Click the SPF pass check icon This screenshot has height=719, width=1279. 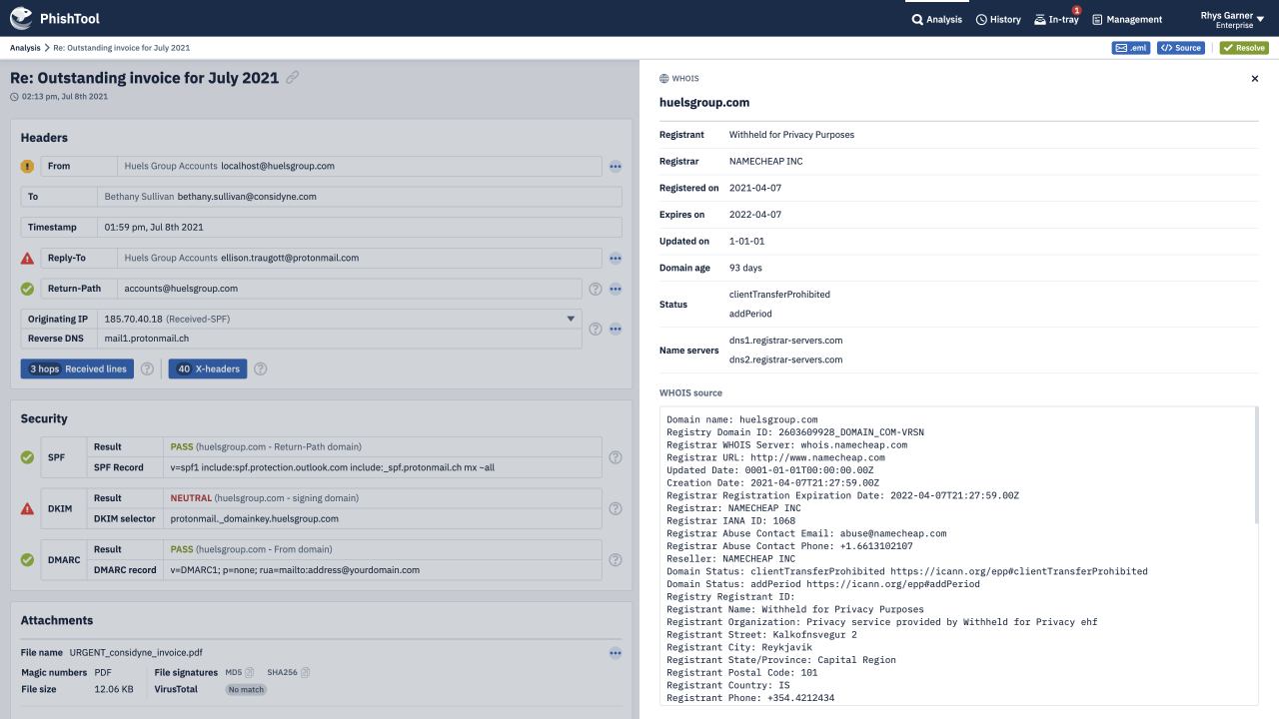[x=27, y=457]
